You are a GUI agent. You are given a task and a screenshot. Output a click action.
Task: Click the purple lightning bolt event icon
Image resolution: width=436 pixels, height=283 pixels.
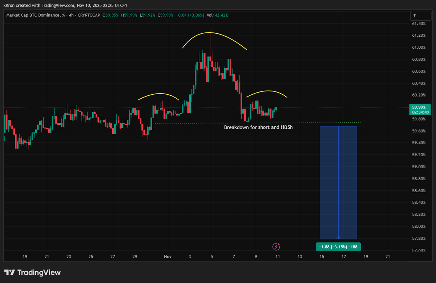[x=276, y=247]
